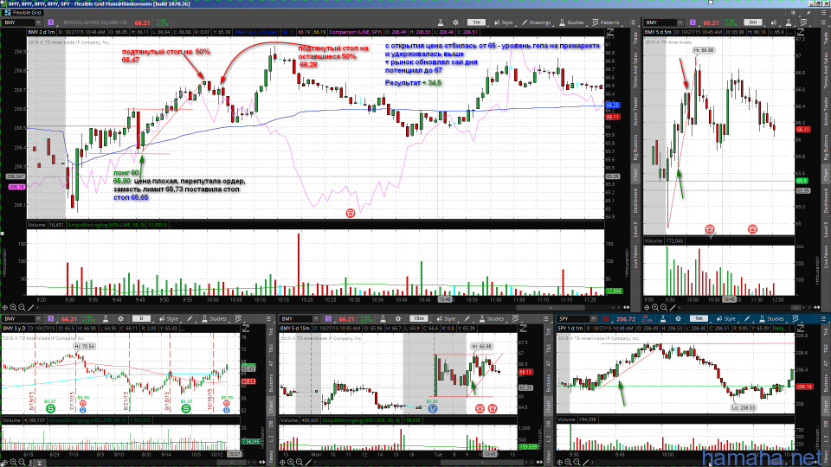The width and height of the screenshot is (831, 467).
Task: Open Big Buttons side tab next to main chart
Action: pos(635,148)
